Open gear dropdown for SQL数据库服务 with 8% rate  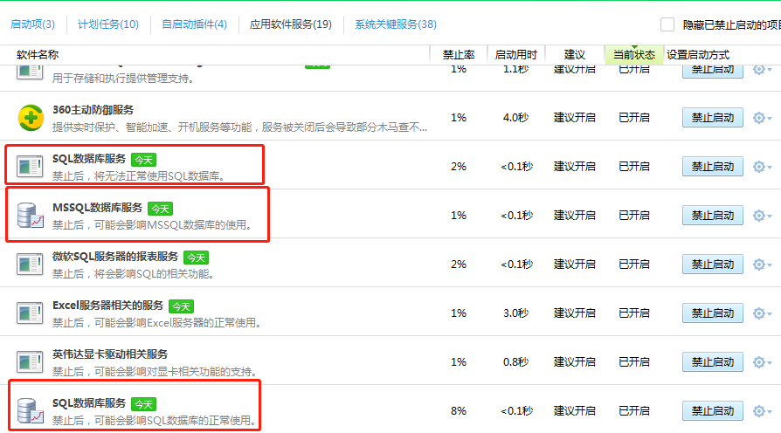pyautogui.click(x=762, y=411)
